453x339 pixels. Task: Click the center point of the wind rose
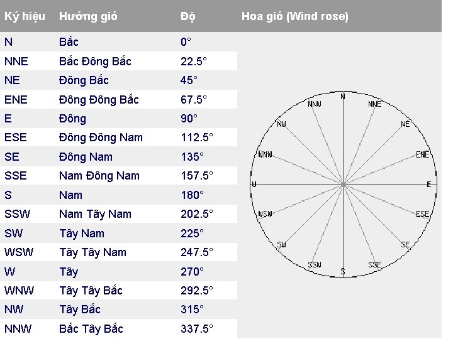coord(344,185)
